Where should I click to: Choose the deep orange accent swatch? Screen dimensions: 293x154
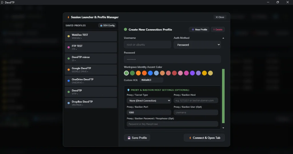(144, 73)
